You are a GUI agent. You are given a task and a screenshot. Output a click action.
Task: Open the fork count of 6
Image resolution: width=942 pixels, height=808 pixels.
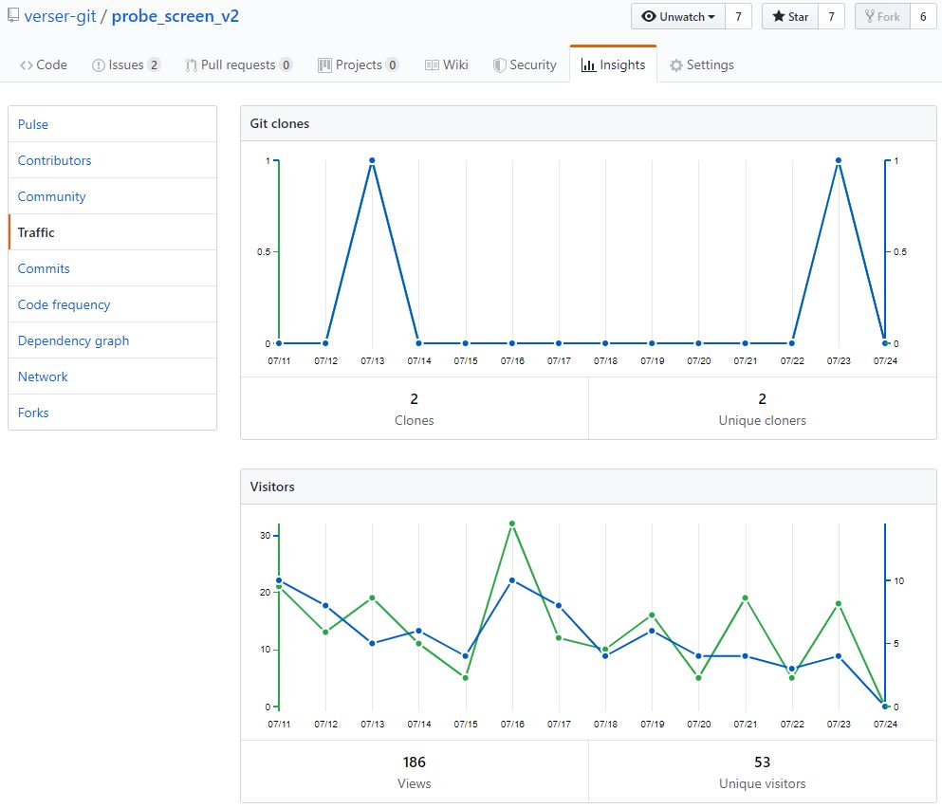click(923, 16)
